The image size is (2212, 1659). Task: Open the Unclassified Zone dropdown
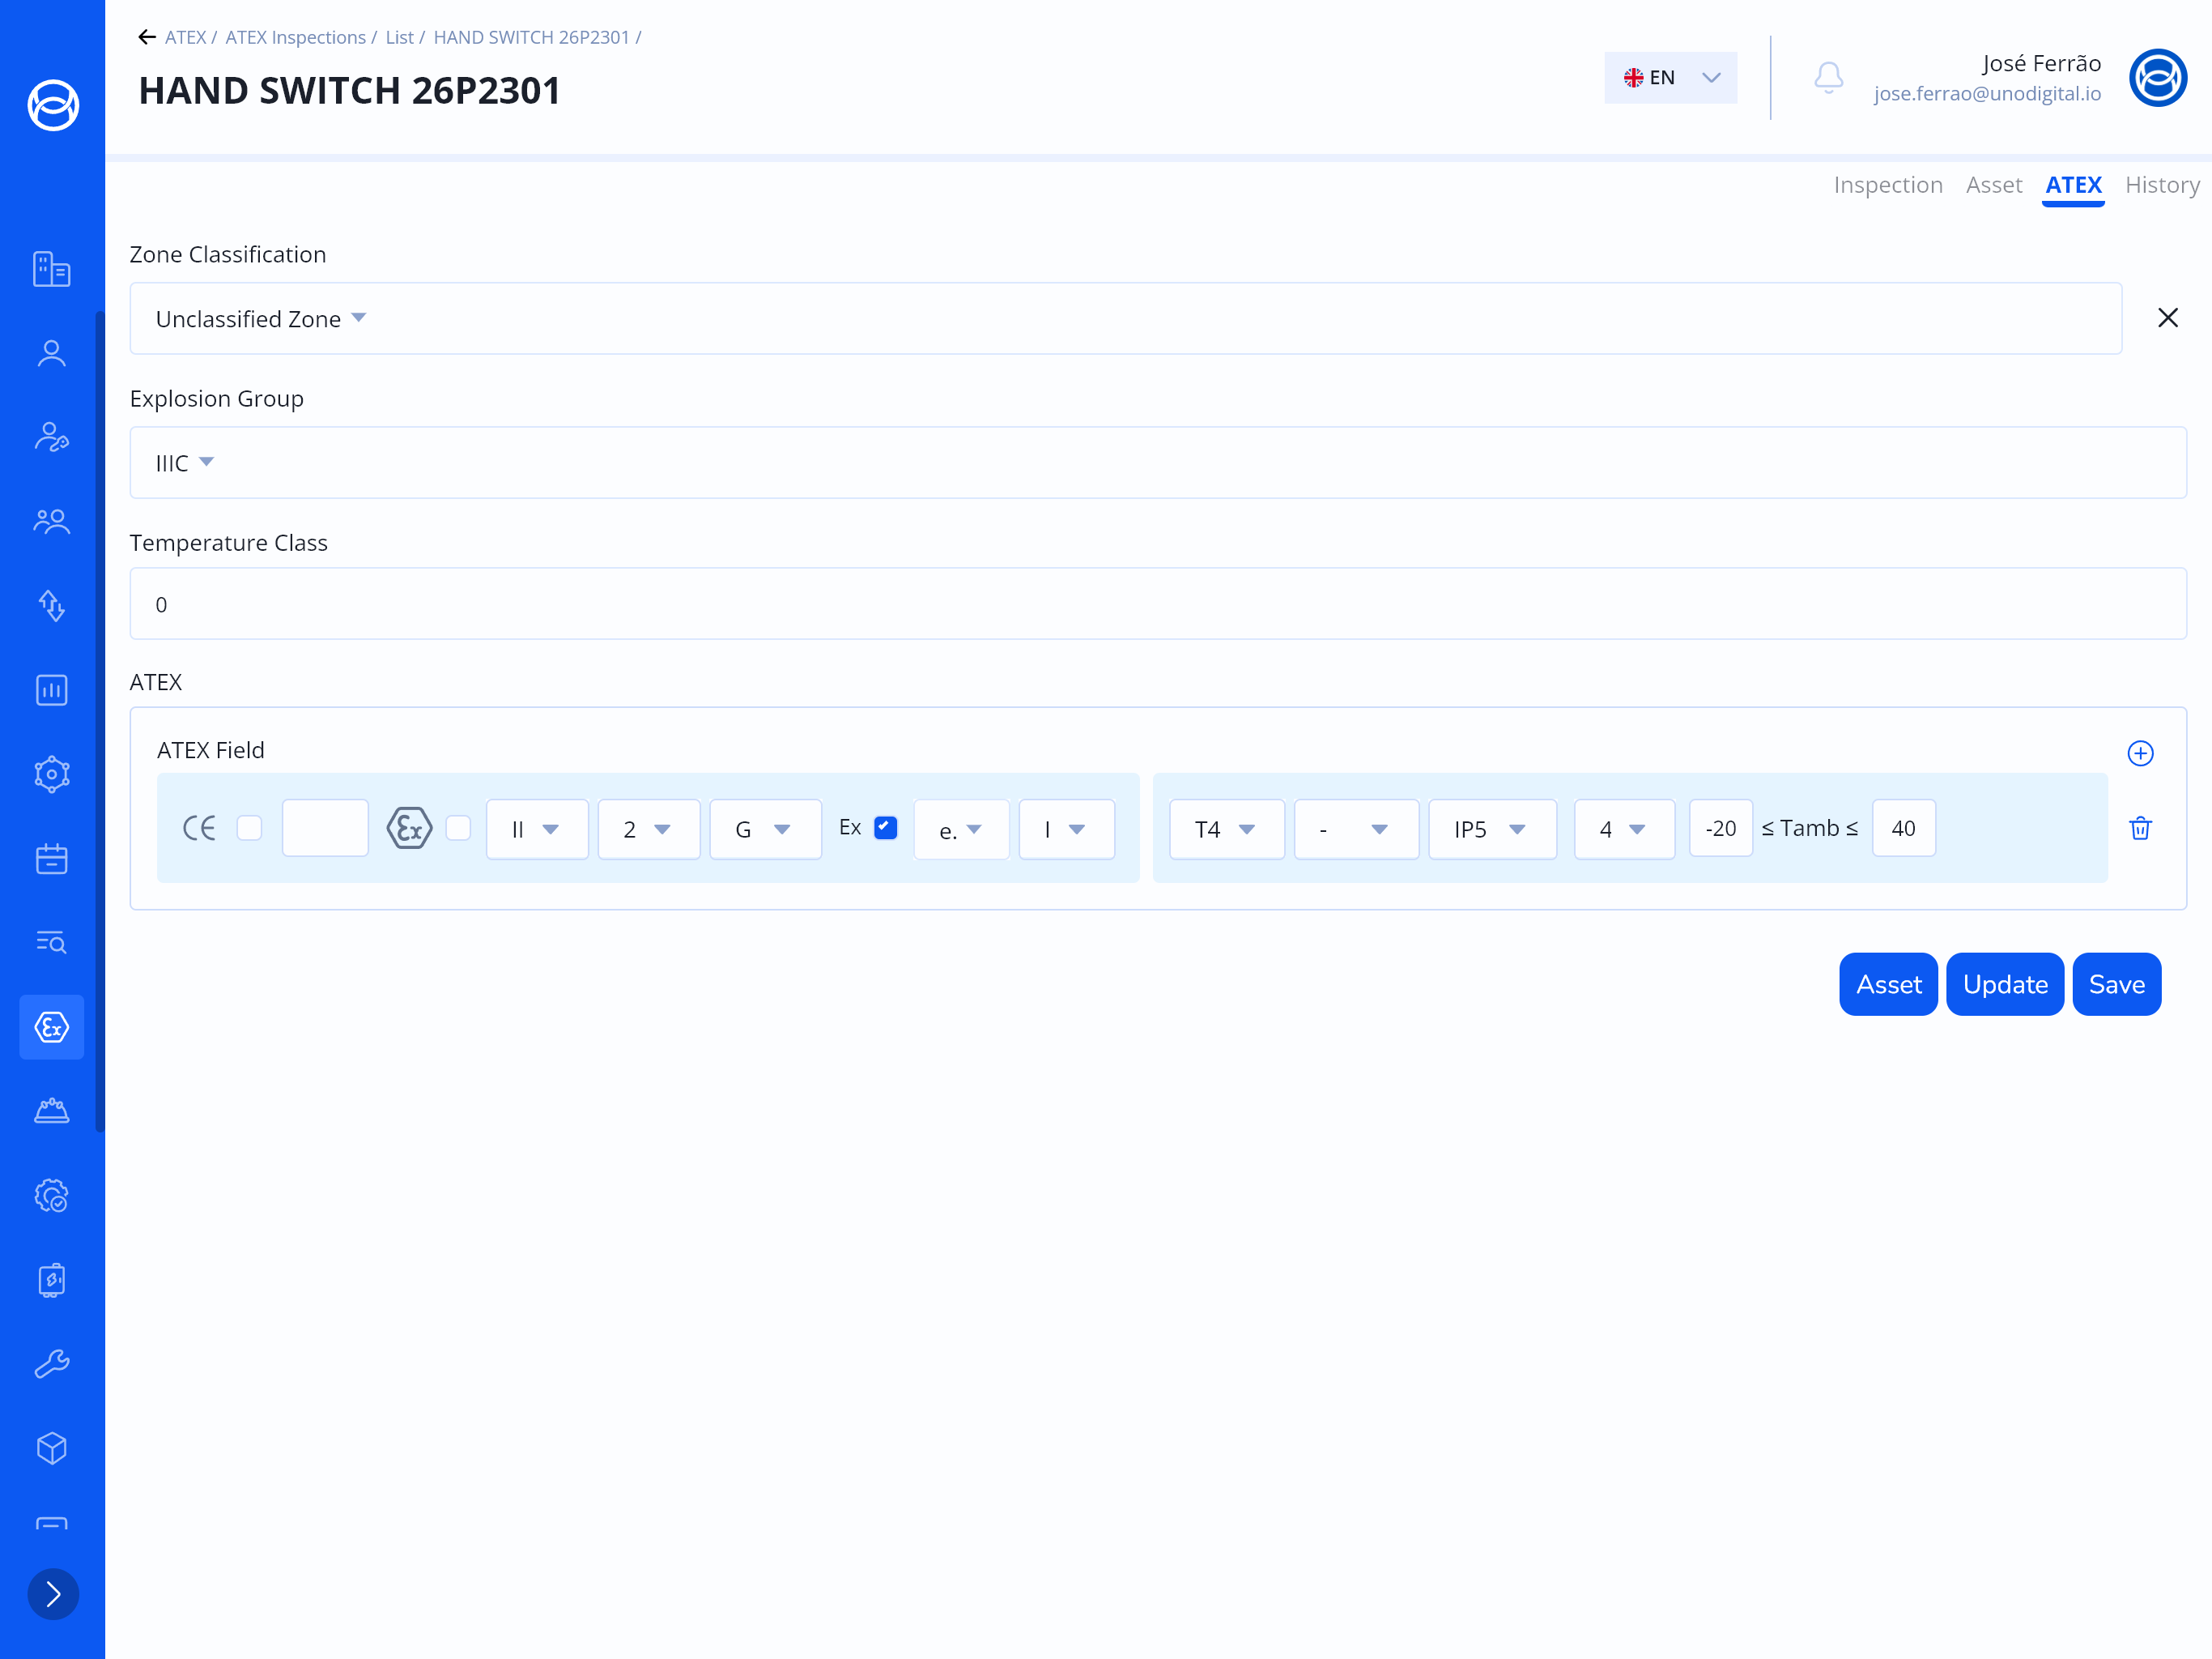tap(260, 319)
